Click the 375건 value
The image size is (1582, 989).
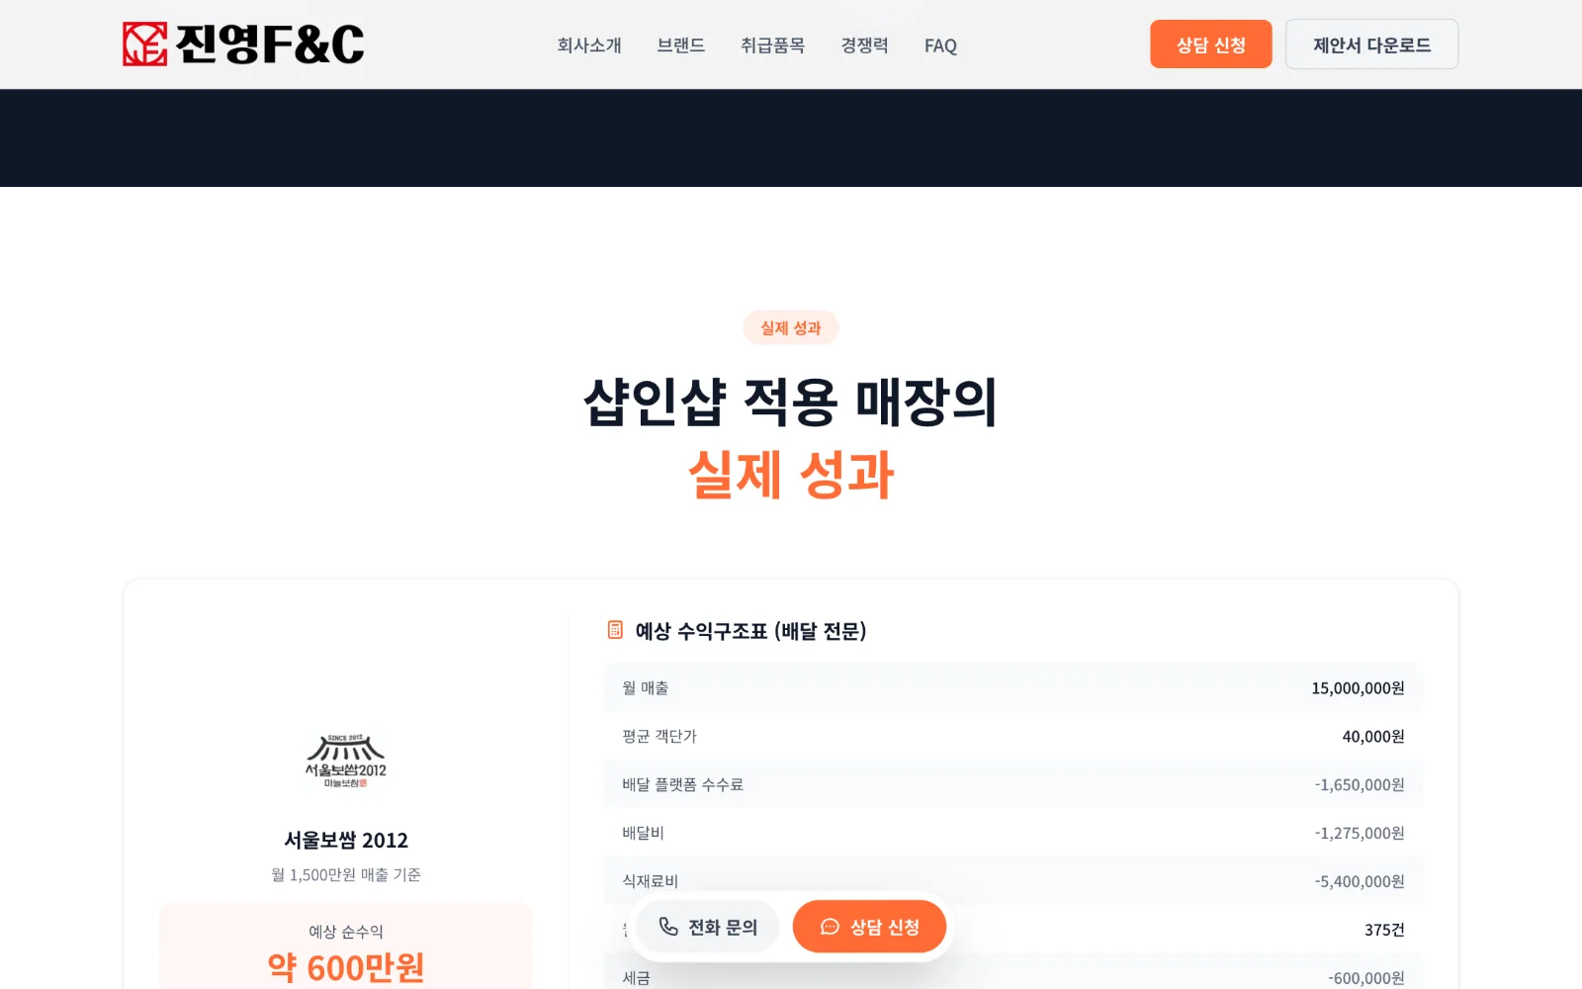pyautogui.click(x=1384, y=930)
